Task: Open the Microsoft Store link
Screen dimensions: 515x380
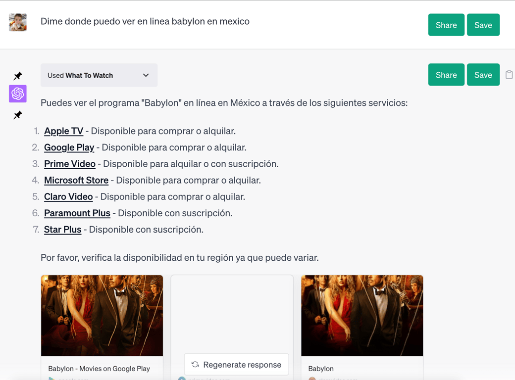Action: point(76,180)
